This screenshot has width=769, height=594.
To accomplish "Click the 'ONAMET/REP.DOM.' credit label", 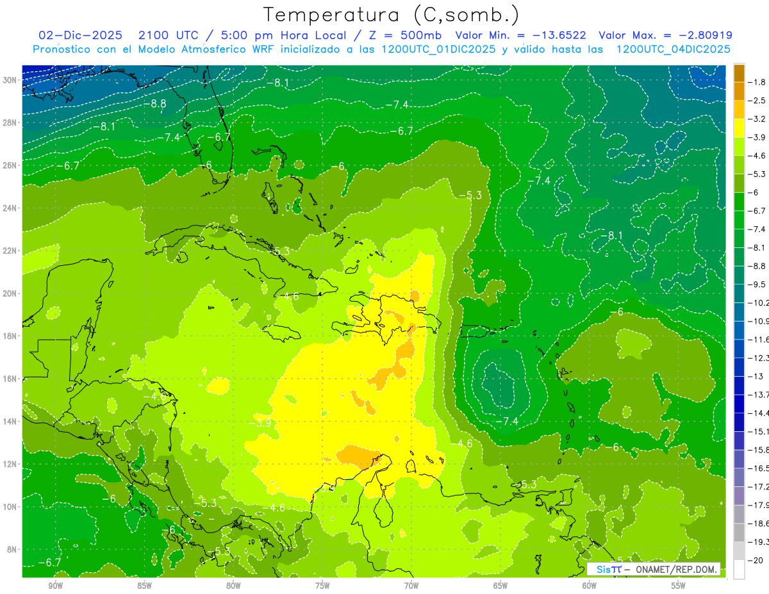I will (677, 569).
